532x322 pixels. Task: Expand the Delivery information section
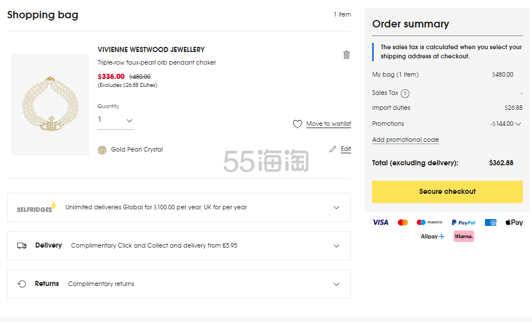pyautogui.click(x=337, y=246)
